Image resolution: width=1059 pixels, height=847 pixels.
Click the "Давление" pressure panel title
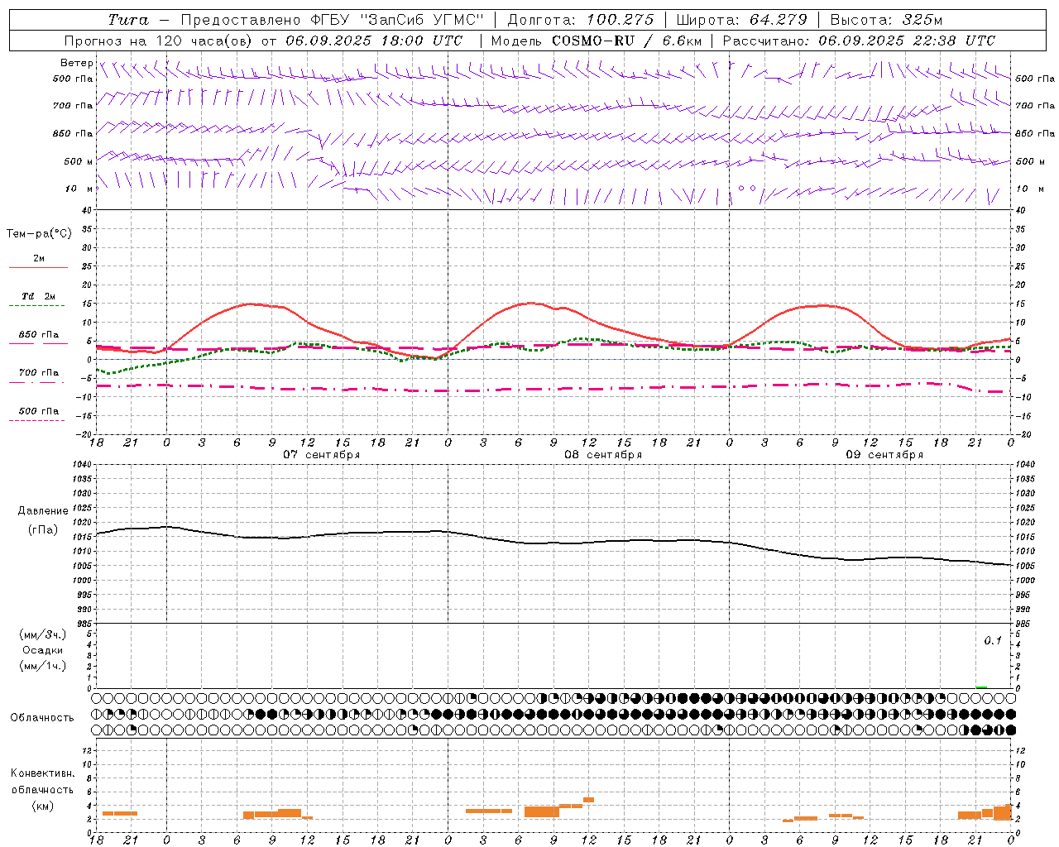[43, 511]
